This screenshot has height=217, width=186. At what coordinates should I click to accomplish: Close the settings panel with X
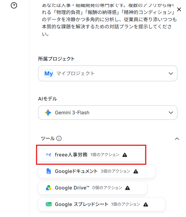coord(179,9)
